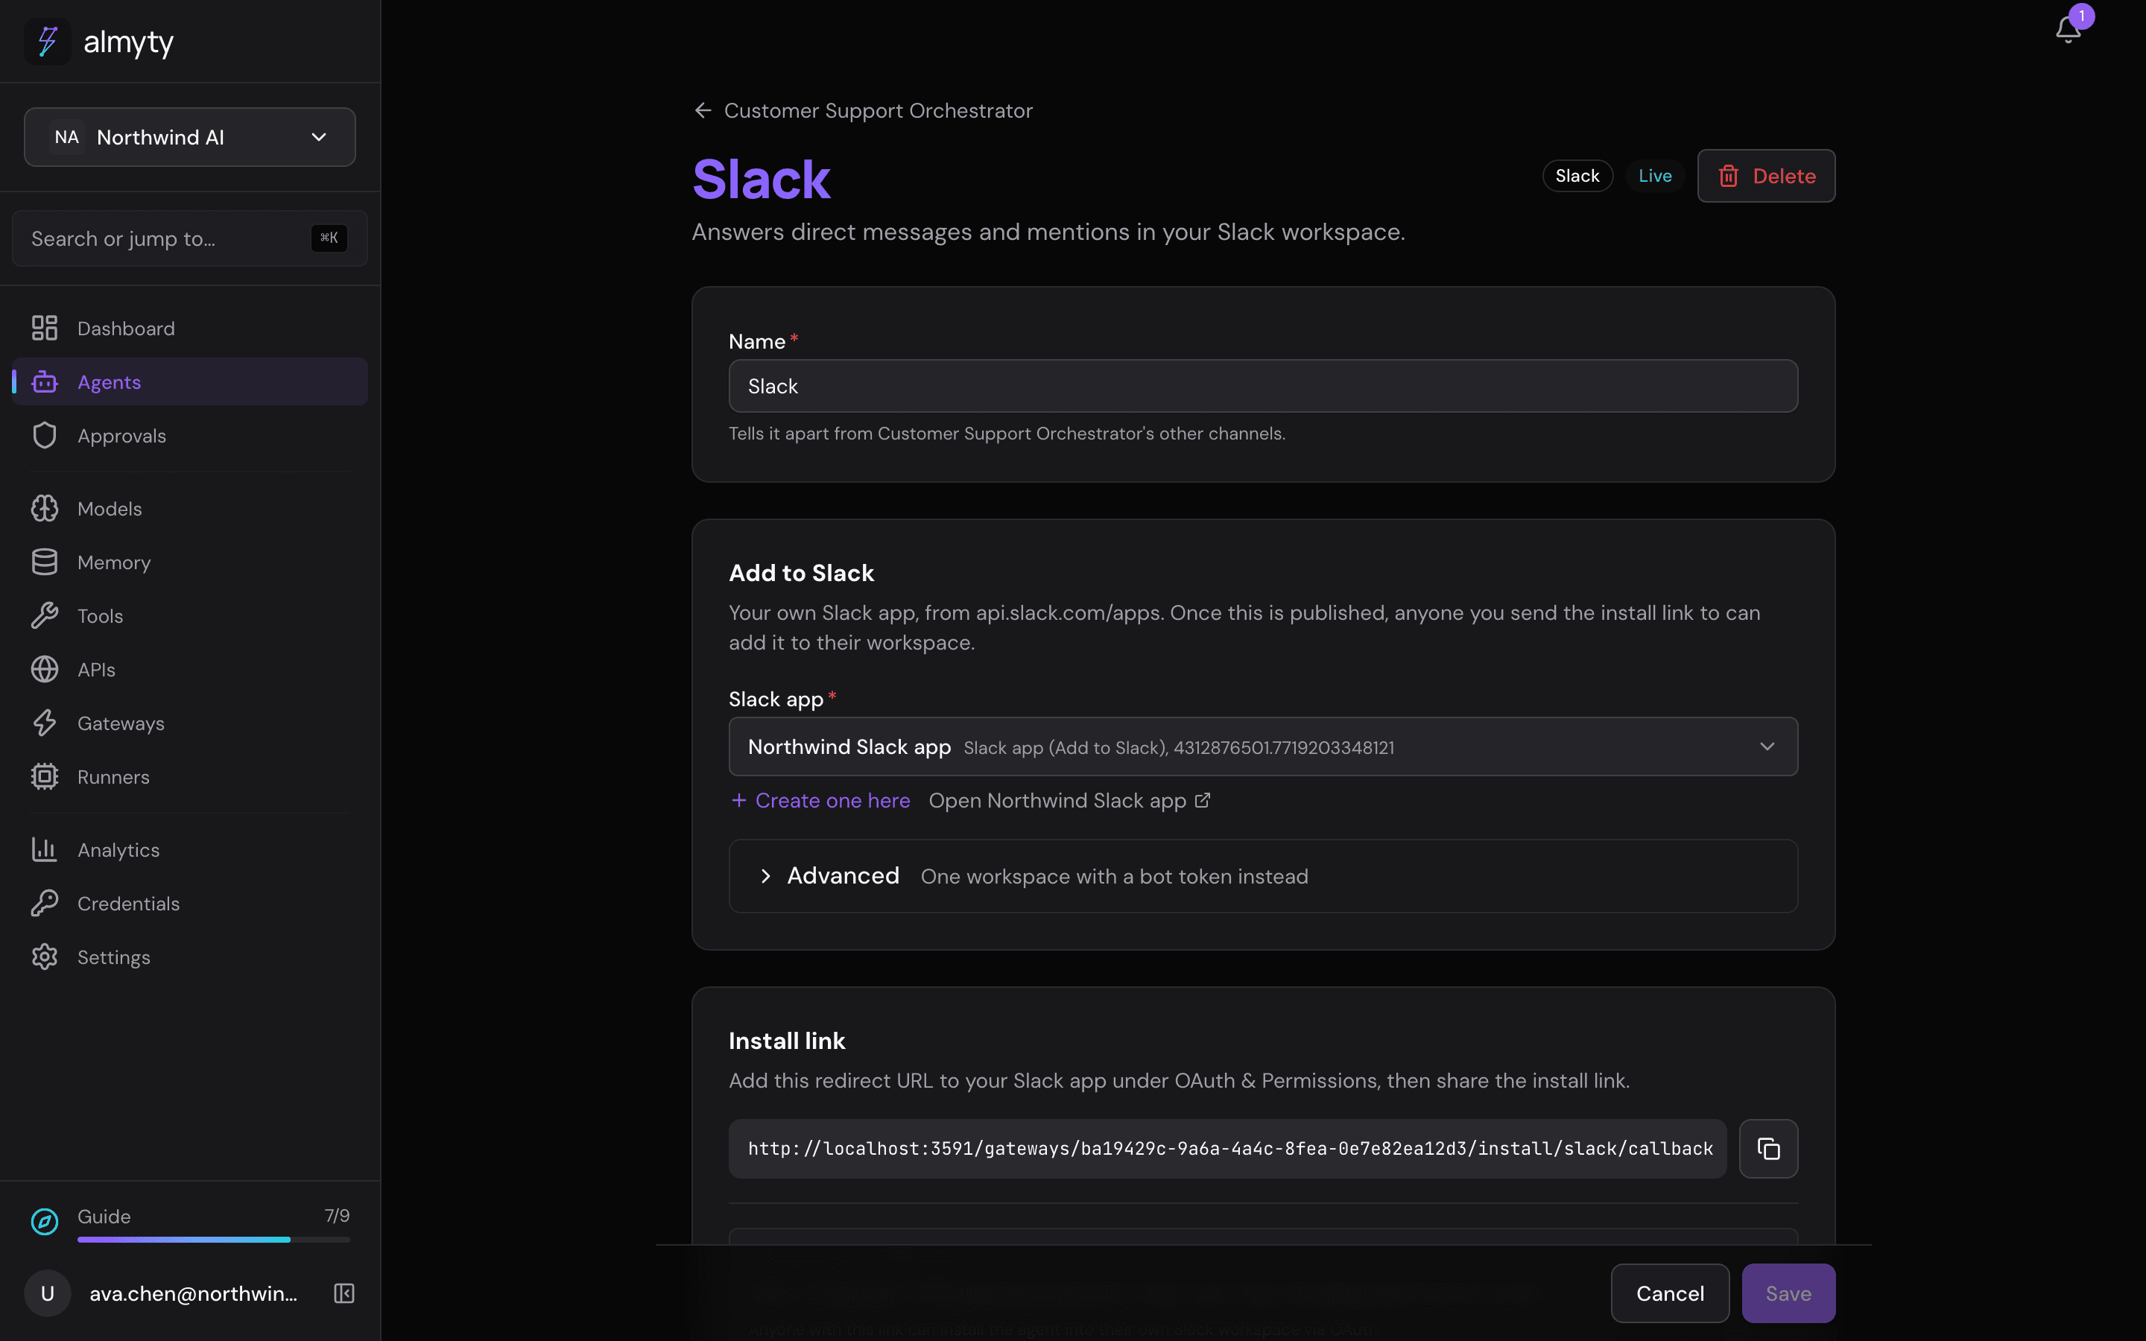Open Credentials page
Screen dimensions: 2146x1341
point(190,903)
